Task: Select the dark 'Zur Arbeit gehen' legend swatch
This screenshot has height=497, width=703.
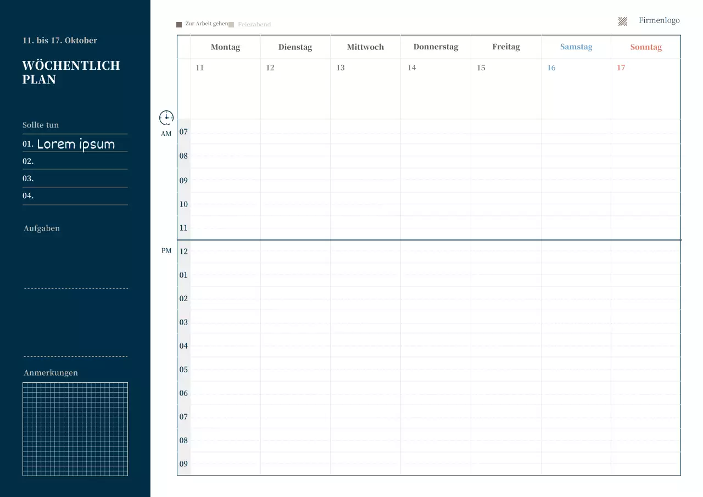Action: (179, 25)
